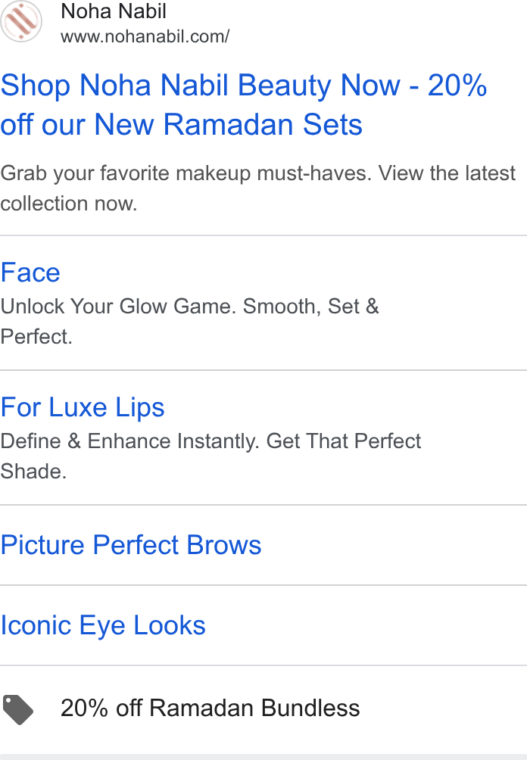Open the Shop Noha Nabil Beauty Now headline
This screenshot has height=760, width=527.
pos(244,104)
